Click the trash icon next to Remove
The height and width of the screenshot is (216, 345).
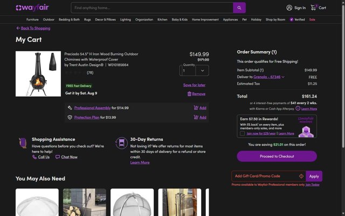pyautogui.click(x=189, y=94)
